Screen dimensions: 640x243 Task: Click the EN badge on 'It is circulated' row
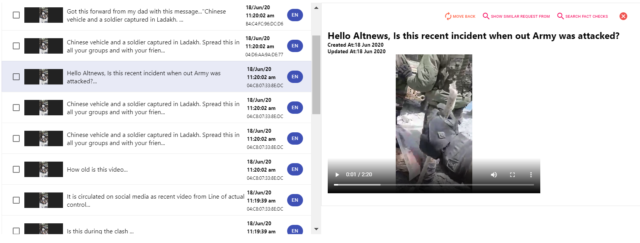[x=295, y=200]
